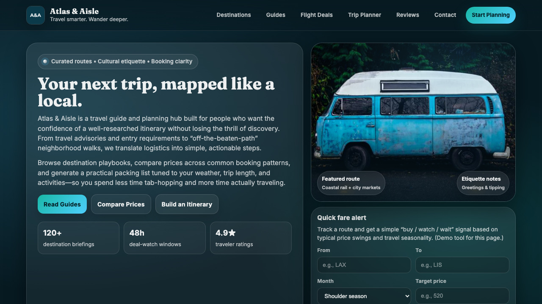This screenshot has width=542, height=304.
Task: Open the Trip Planner page
Action: 364,15
